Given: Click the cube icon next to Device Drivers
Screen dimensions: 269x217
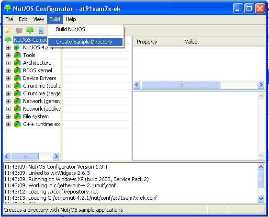Looking at the screenshot, I should point(17,78).
